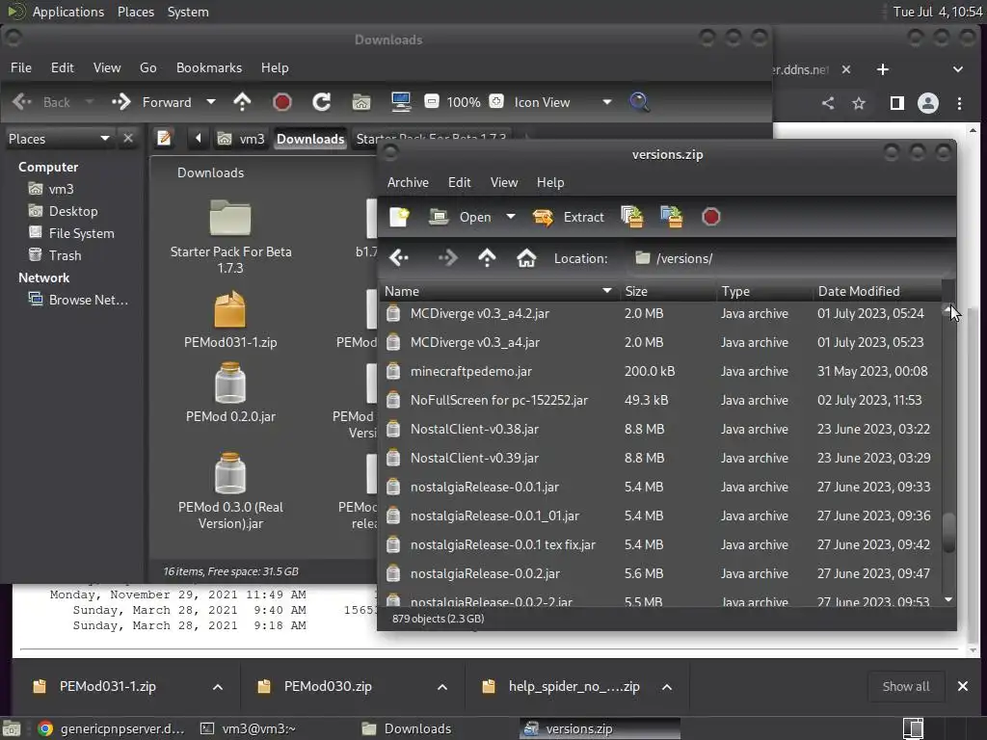Click Extract button in archive manager
Image resolution: width=987 pixels, height=740 pixels.
pos(568,217)
